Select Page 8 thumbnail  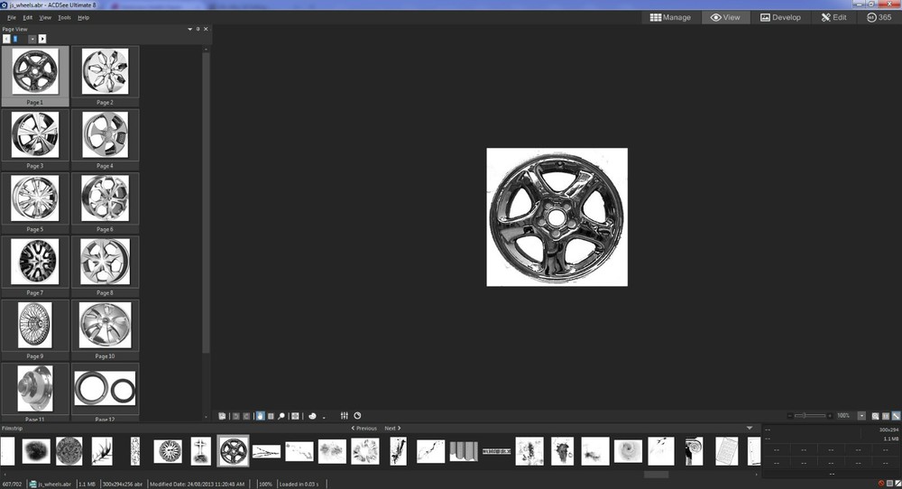(x=105, y=266)
